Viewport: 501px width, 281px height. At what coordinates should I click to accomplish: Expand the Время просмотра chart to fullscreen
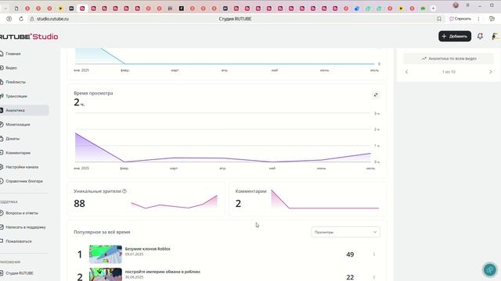(x=376, y=95)
